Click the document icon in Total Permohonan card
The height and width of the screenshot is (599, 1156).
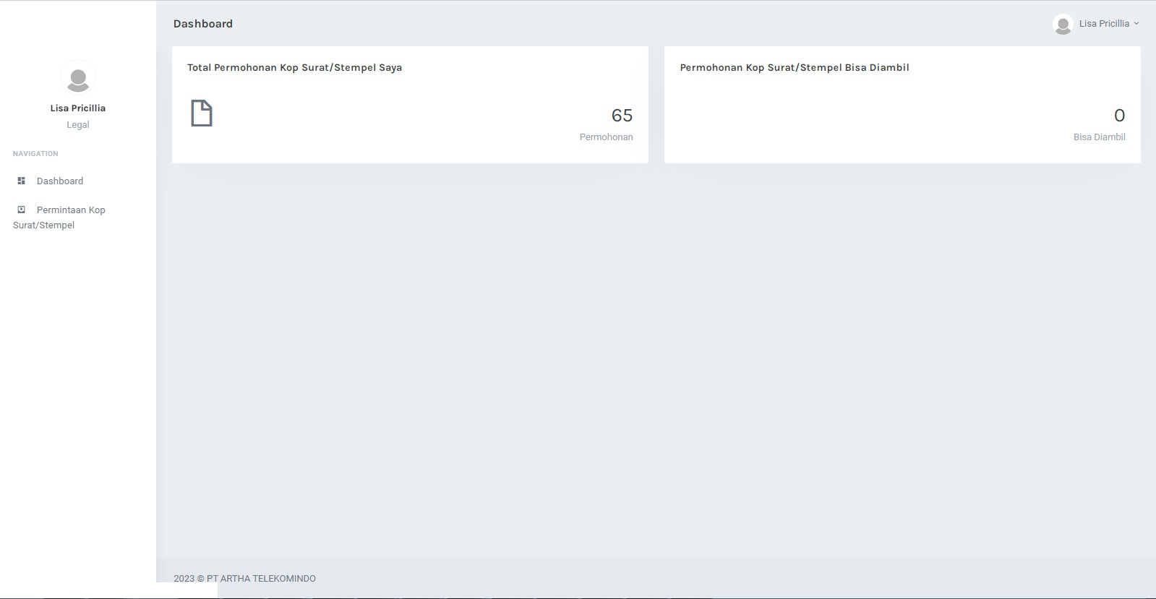tap(202, 113)
